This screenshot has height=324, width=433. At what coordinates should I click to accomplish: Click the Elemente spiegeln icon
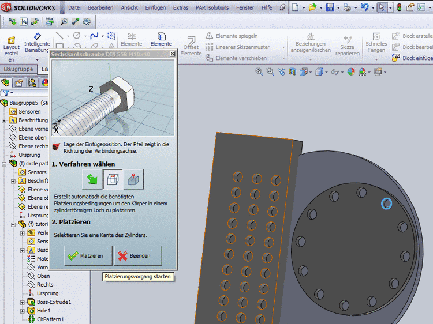[x=210, y=36]
